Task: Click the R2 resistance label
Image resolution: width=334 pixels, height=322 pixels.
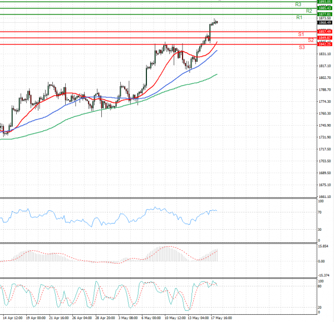Action: [309, 11]
